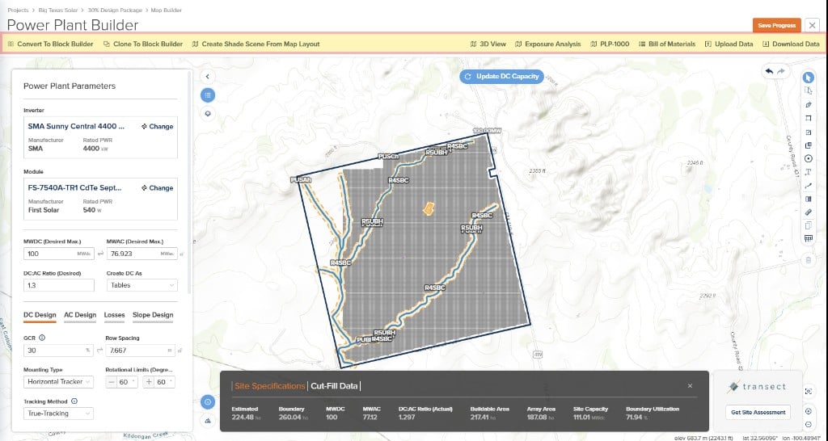Viewport: 828px width, 441px height.
Task: Show Tracking Method info icon
Action: pyautogui.click(x=74, y=401)
